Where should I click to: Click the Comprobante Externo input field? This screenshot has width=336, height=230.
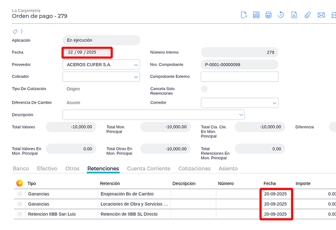point(239,77)
